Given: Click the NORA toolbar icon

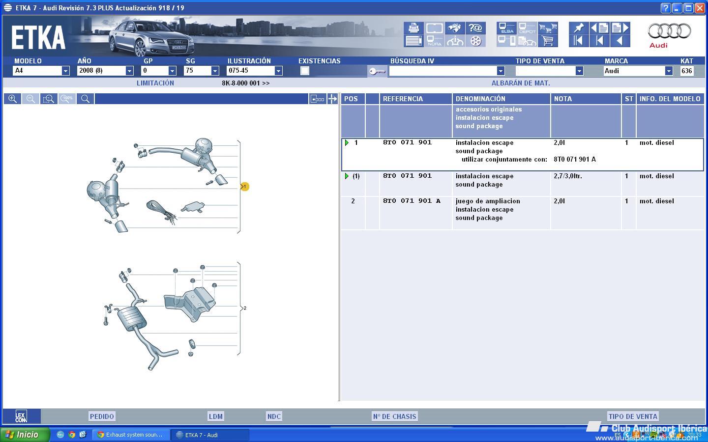Looking at the screenshot, I should (435, 41).
